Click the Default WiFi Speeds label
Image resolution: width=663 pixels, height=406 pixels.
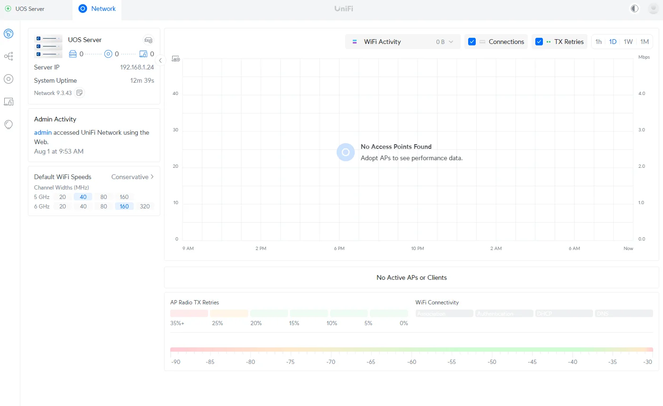pyautogui.click(x=63, y=177)
